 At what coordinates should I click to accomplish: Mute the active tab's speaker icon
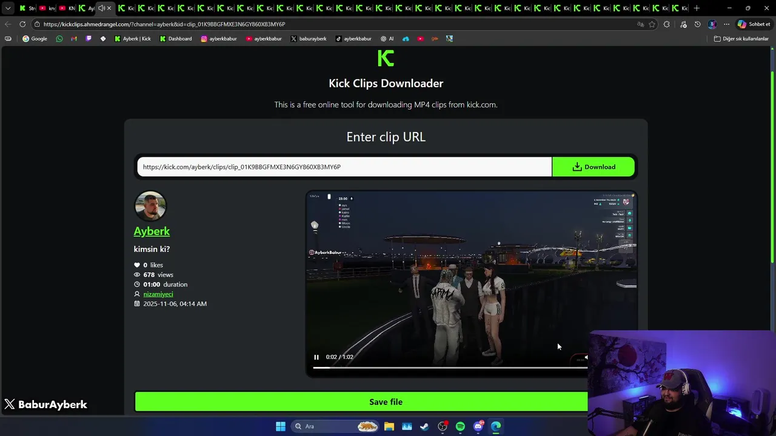(x=101, y=8)
